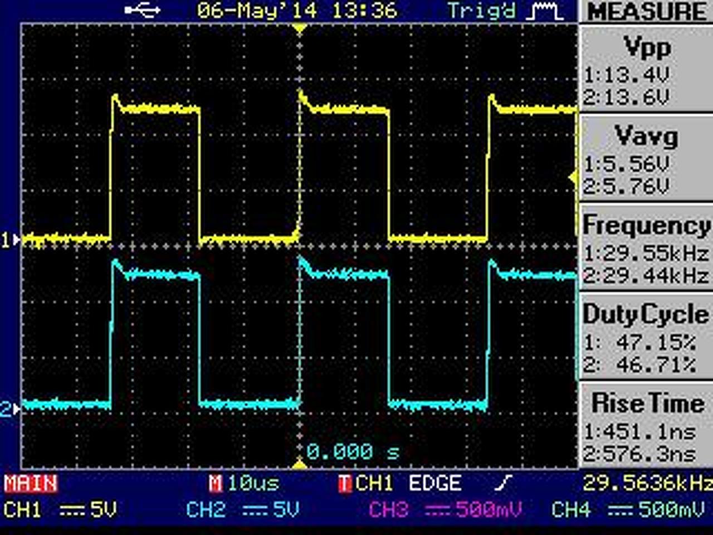Select the MEASURE menu header

[646, 11]
